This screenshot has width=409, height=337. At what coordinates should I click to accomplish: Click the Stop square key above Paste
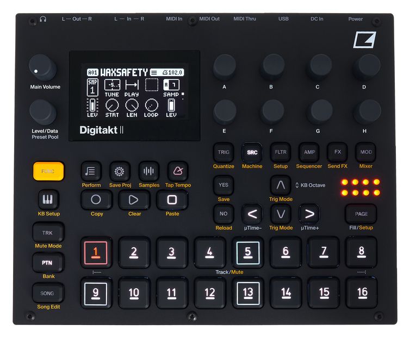172,199
